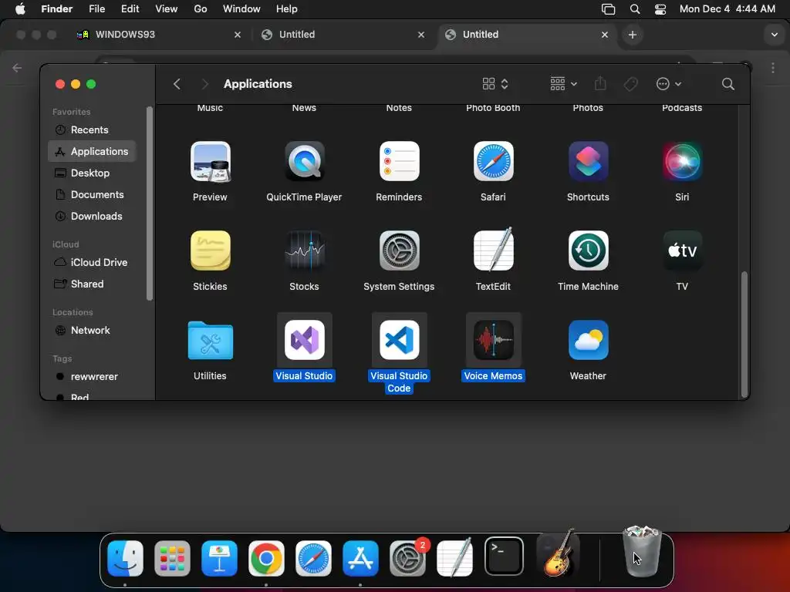The height and width of the screenshot is (592, 790).
Task: Open Keynote from the Dock
Action: [x=220, y=558]
